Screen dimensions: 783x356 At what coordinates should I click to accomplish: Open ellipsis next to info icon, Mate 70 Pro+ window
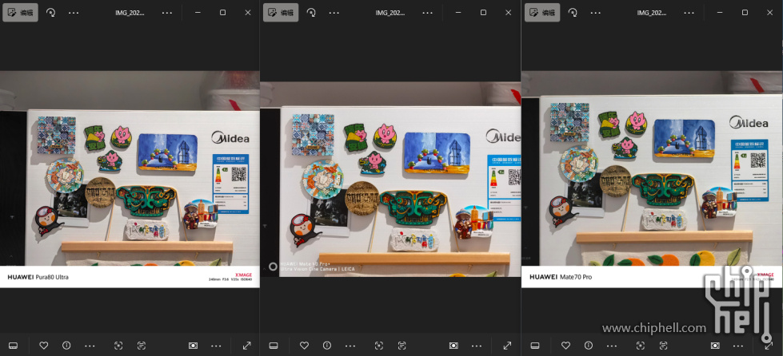(x=350, y=346)
